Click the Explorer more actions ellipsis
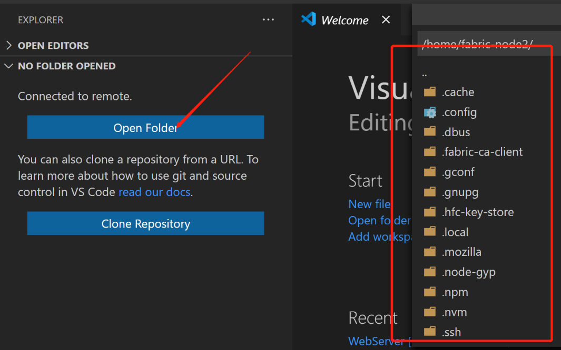The height and width of the screenshot is (350, 561). 268,20
